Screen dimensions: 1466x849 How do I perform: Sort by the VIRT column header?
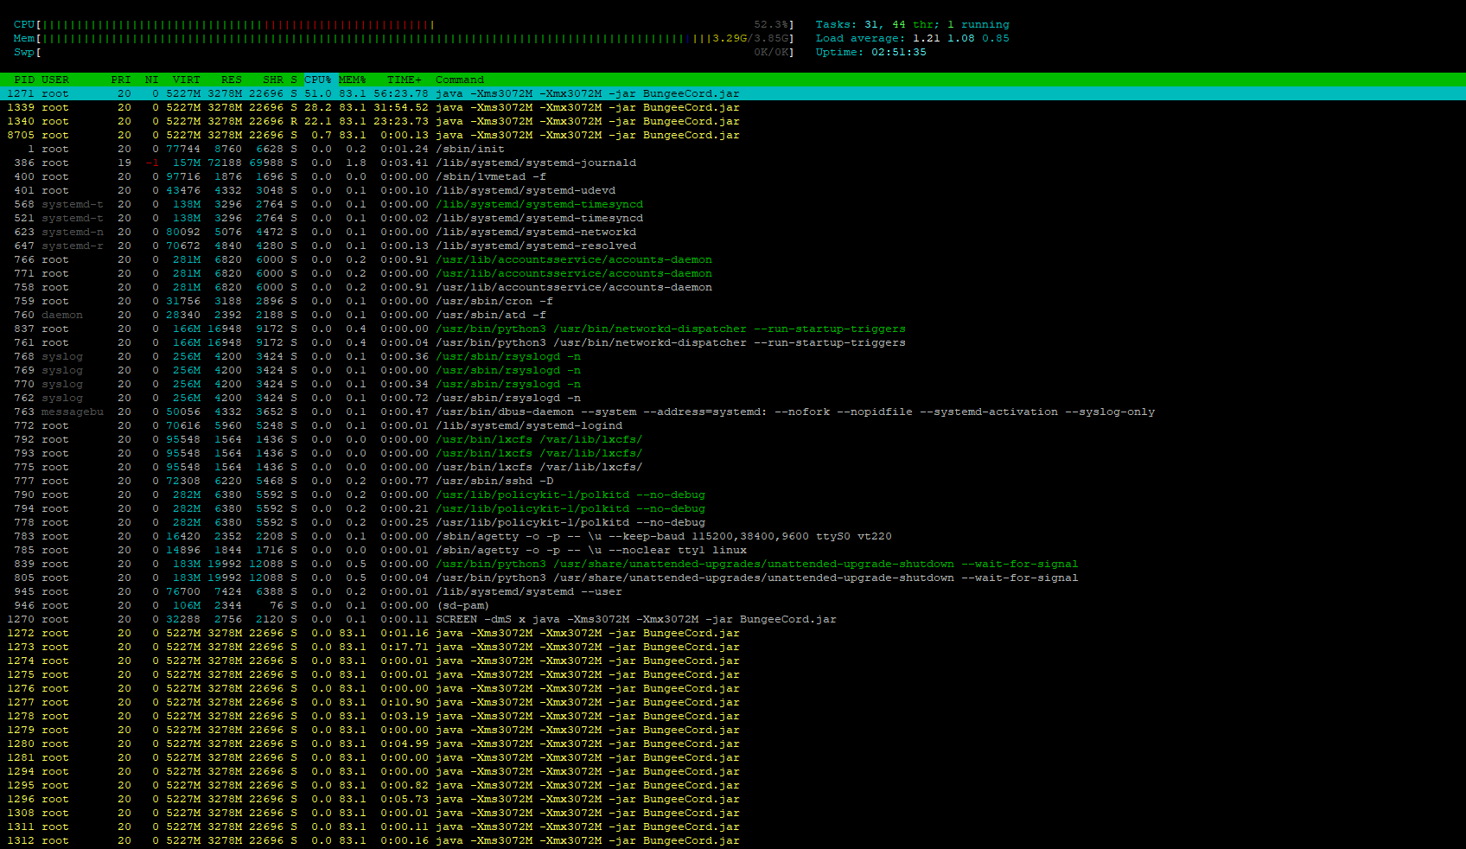(186, 80)
